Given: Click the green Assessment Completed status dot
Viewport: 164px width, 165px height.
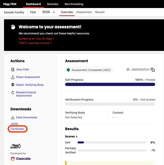Looking at the screenshot, I should pos(68,70).
